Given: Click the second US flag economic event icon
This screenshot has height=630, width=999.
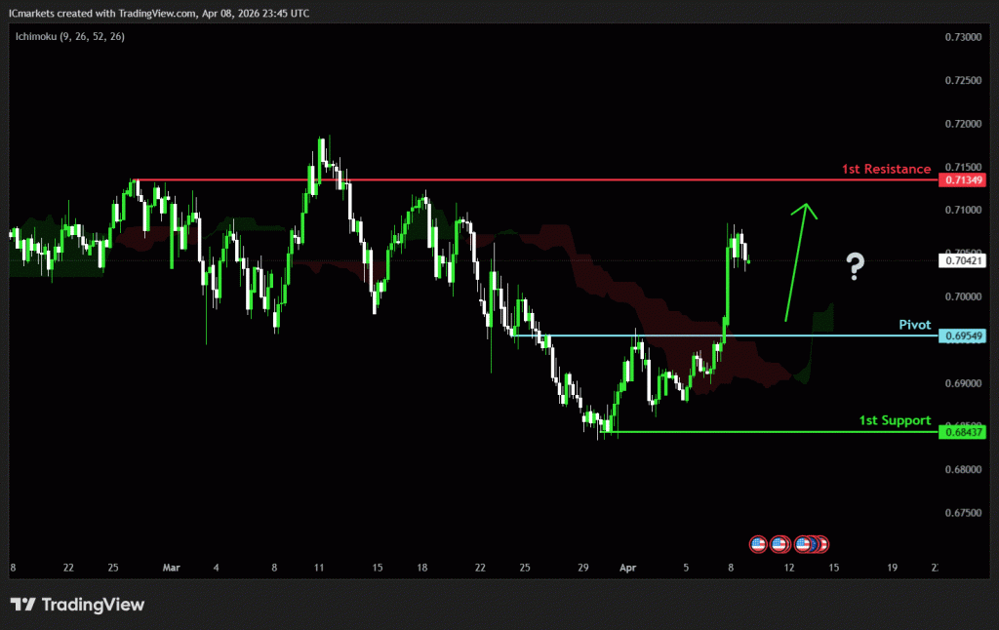Looking at the screenshot, I should 779,543.
